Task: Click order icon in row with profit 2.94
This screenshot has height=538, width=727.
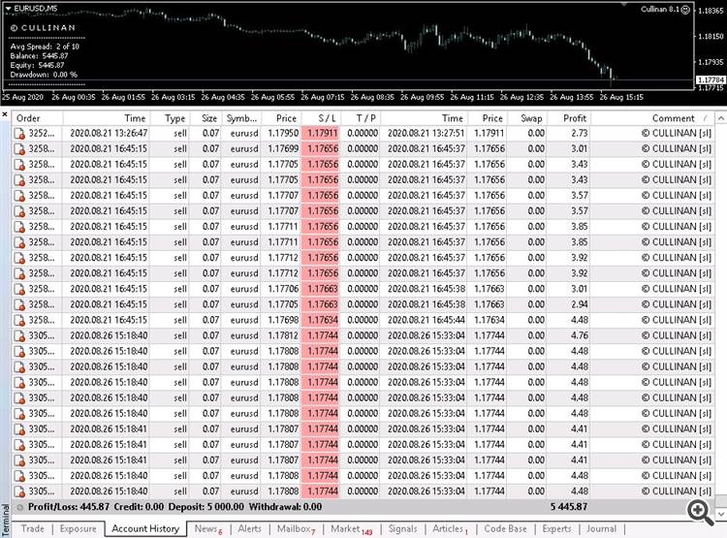Action: (x=19, y=304)
